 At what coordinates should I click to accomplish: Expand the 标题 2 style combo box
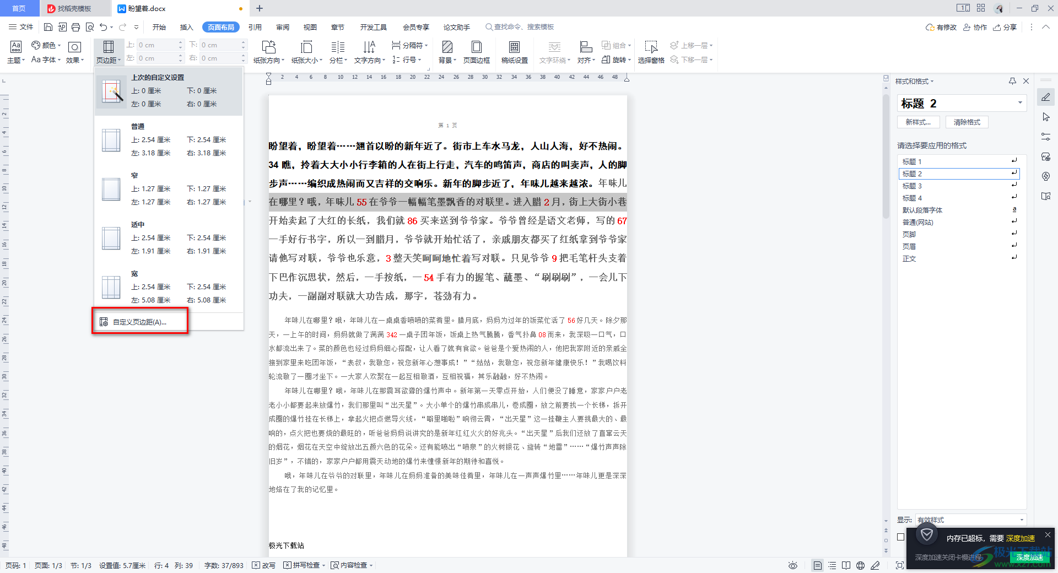pyautogui.click(x=1020, y=103)
